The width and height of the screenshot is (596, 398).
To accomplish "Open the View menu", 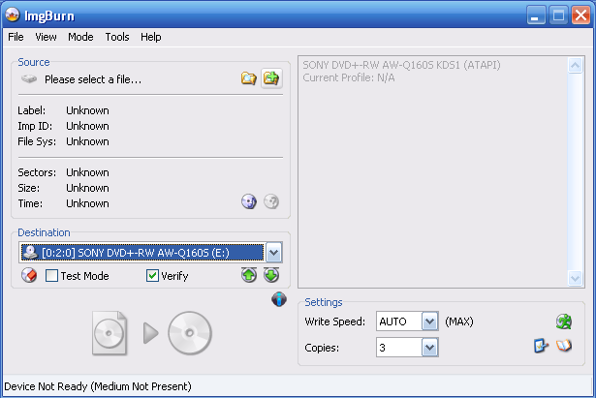I will pyautogui.click(x=46, y=37).
